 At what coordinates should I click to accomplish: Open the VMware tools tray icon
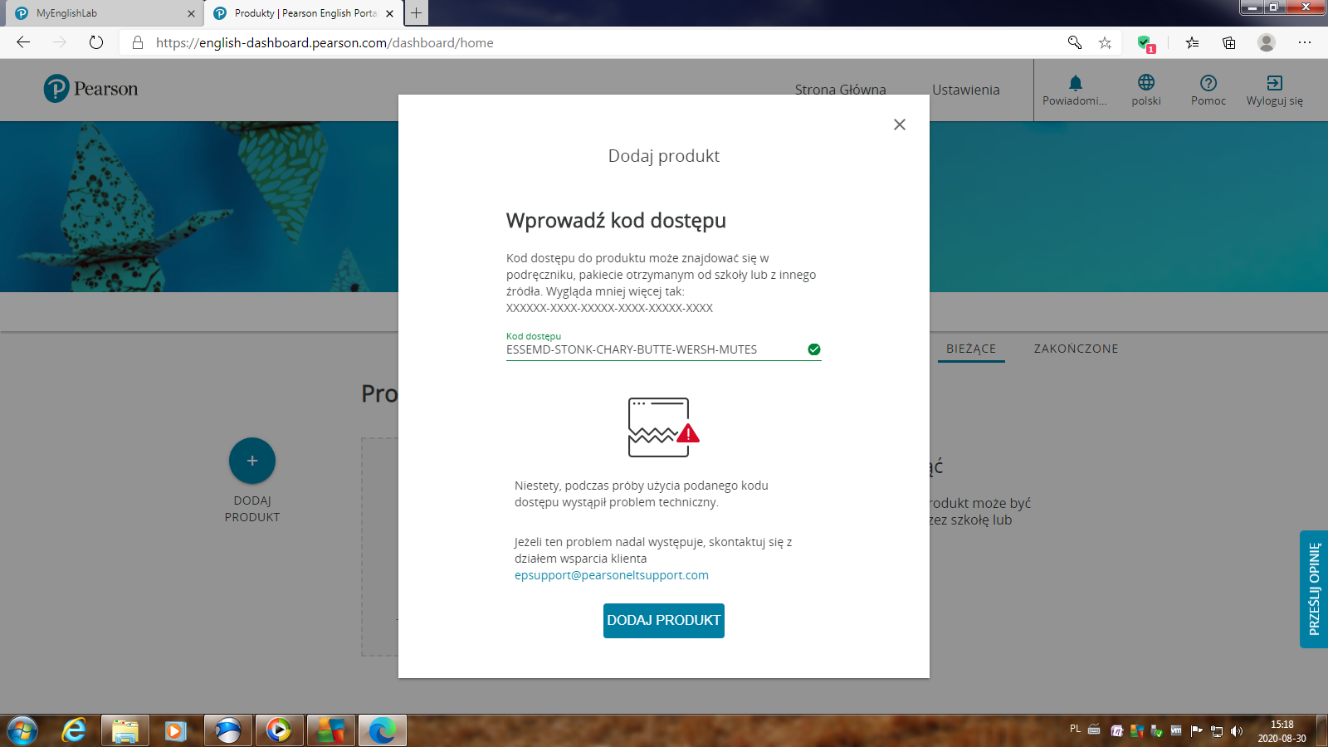(x=1176, y=731)
